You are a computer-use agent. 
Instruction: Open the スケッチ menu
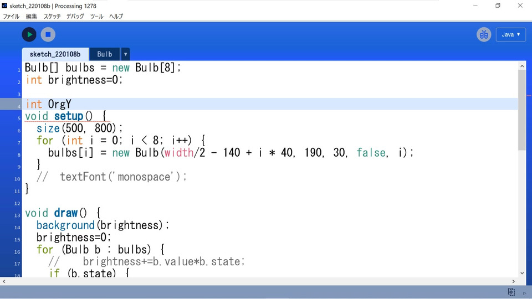coord(52,16)
